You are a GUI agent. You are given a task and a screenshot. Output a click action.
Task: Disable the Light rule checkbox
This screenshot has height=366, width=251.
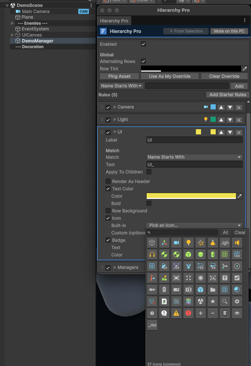click(x=108, y=120)
